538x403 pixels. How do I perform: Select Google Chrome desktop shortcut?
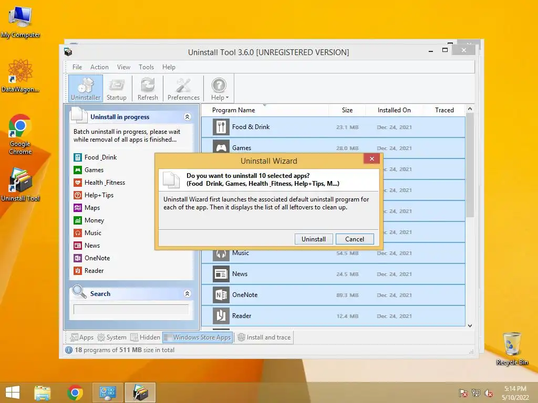(20, 134)
